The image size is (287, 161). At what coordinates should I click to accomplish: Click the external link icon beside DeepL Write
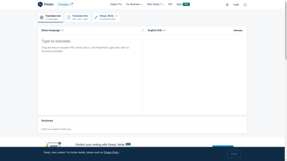point(116,16)
